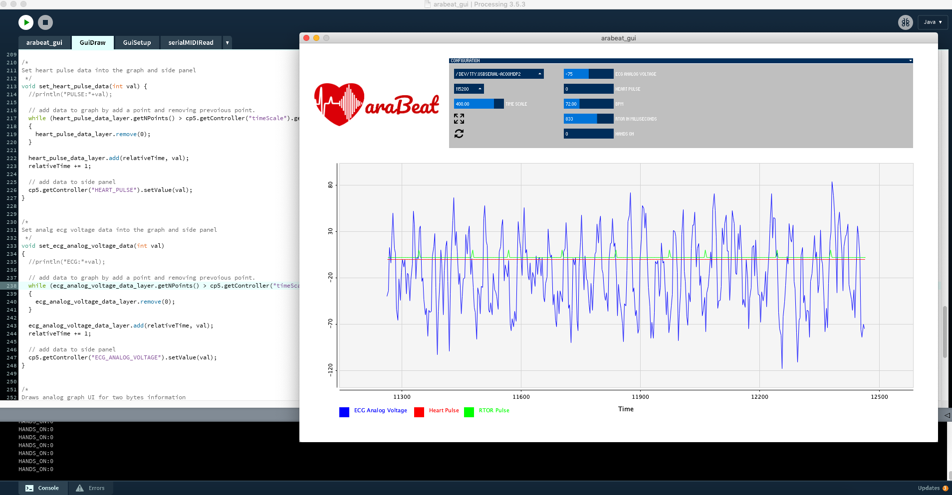952x495 pixels.
Task: Click the HANDS ON value field
Action: 588,134
